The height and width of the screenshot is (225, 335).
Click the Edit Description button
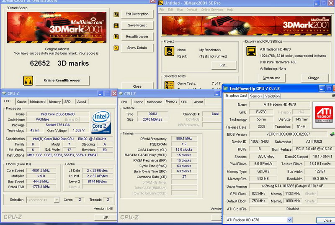click(x=137, y=14)
